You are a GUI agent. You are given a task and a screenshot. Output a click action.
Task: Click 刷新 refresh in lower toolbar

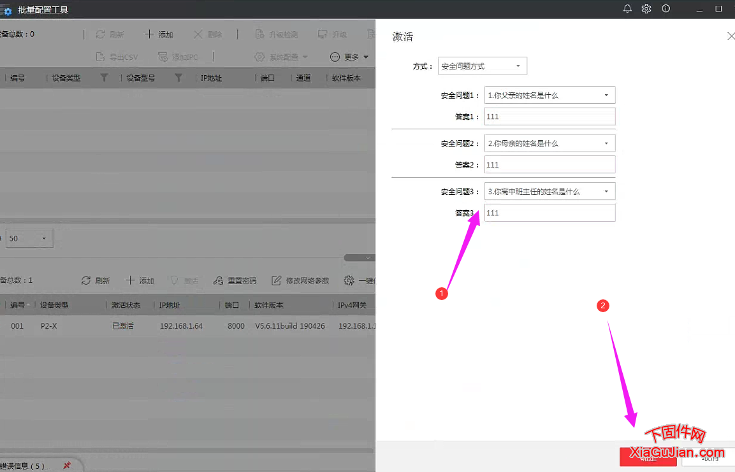tap(96, 280)
